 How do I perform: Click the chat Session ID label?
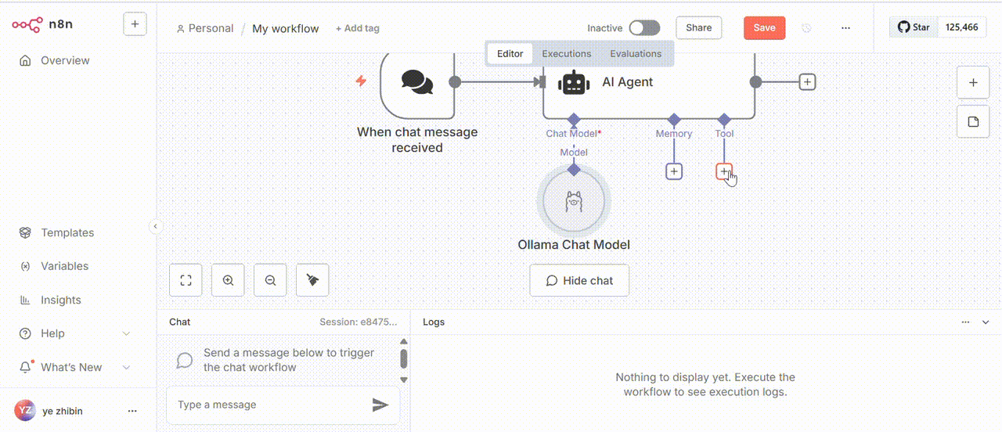click(358, 322)
